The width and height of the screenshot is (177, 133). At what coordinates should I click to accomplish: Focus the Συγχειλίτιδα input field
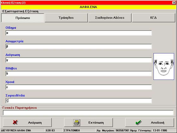[79, 101]
